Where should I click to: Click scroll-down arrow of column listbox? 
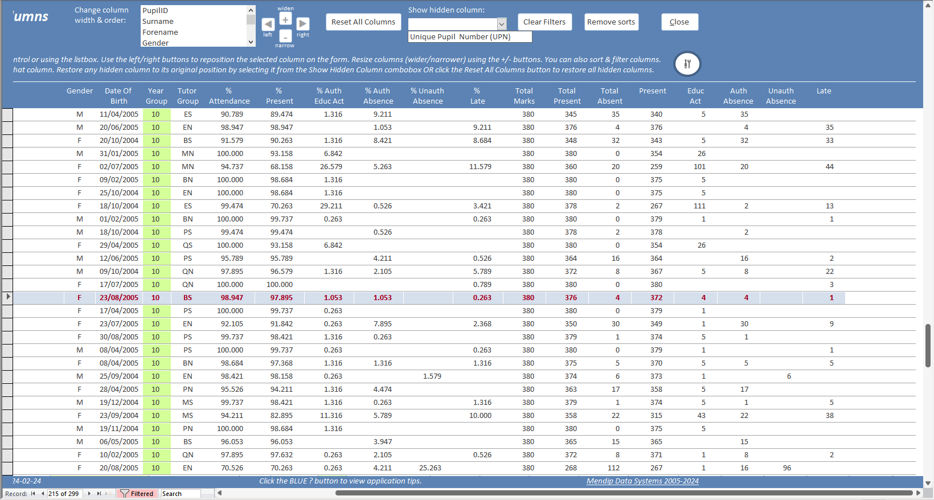click(x=251, y=42)
